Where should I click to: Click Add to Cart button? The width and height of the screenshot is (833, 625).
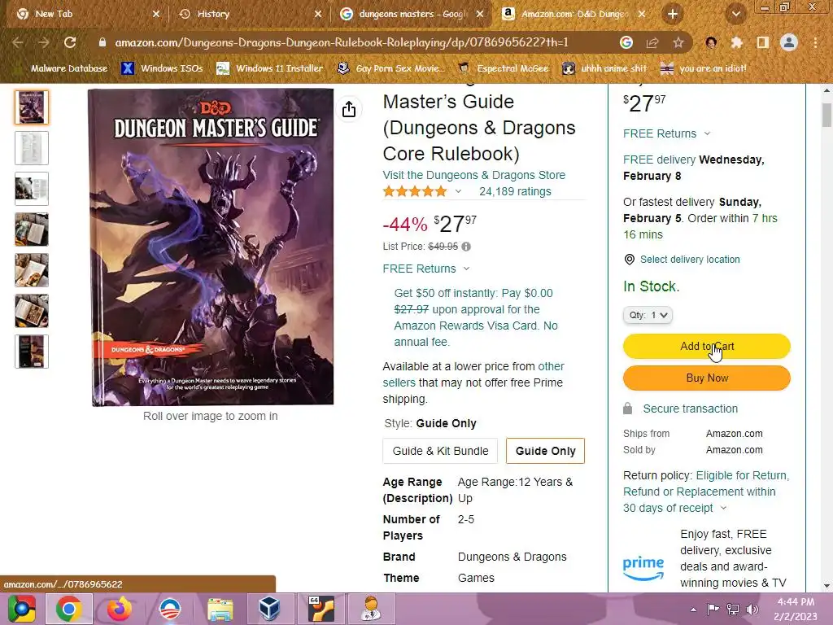click(x=707, y=347)
